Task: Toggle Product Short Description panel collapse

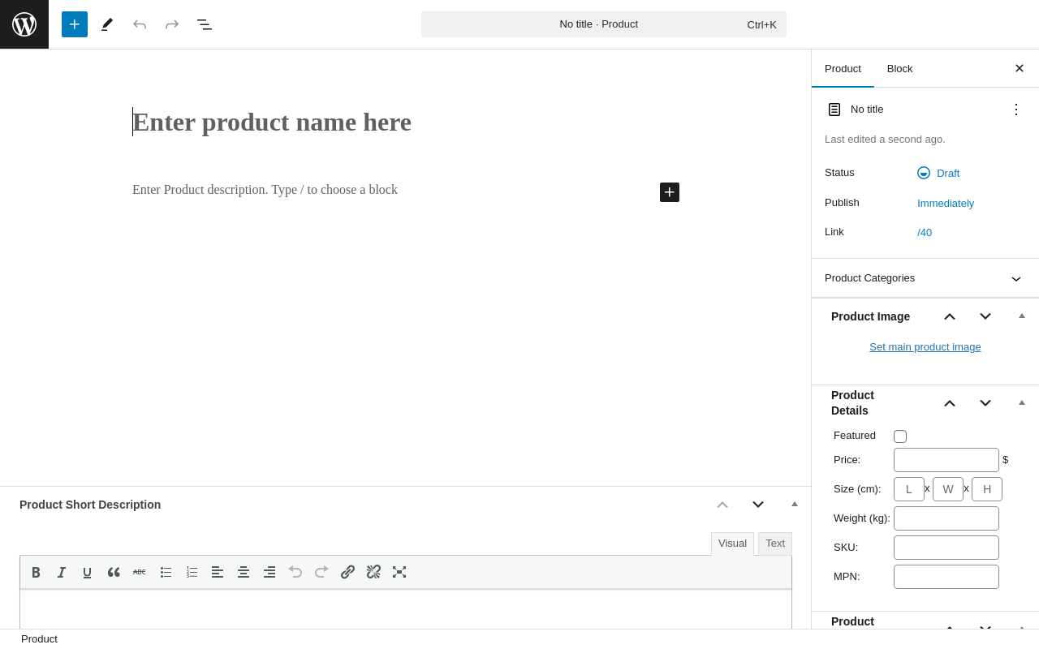Action: 795,505
